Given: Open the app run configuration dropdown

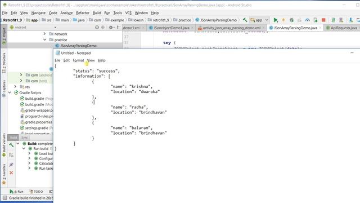Looking at the screenshot, I should [259, 20].
